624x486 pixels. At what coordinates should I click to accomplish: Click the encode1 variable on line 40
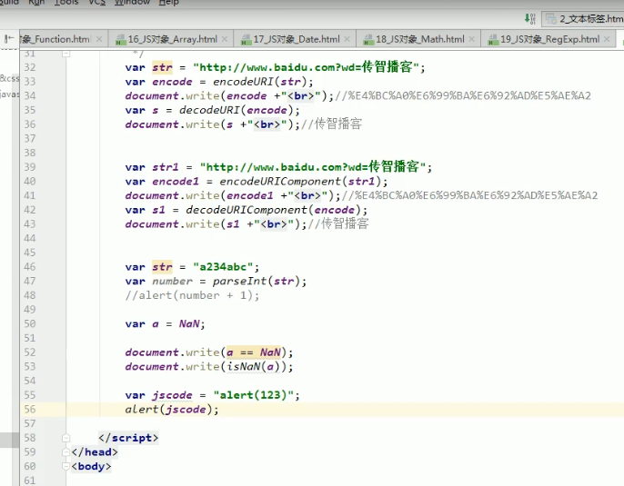point(176,181)
